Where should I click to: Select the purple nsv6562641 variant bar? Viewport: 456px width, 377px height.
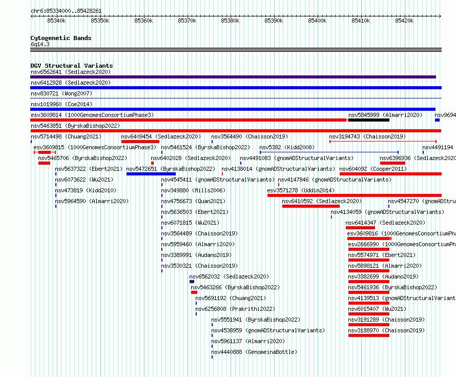pos(233,77)
